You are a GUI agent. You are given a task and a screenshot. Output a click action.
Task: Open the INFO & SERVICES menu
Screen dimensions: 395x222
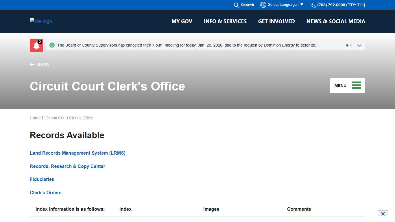point(225,21)
